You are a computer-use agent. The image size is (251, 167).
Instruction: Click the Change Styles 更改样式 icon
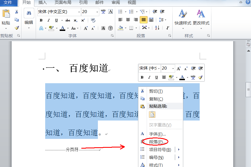point(201,14)
